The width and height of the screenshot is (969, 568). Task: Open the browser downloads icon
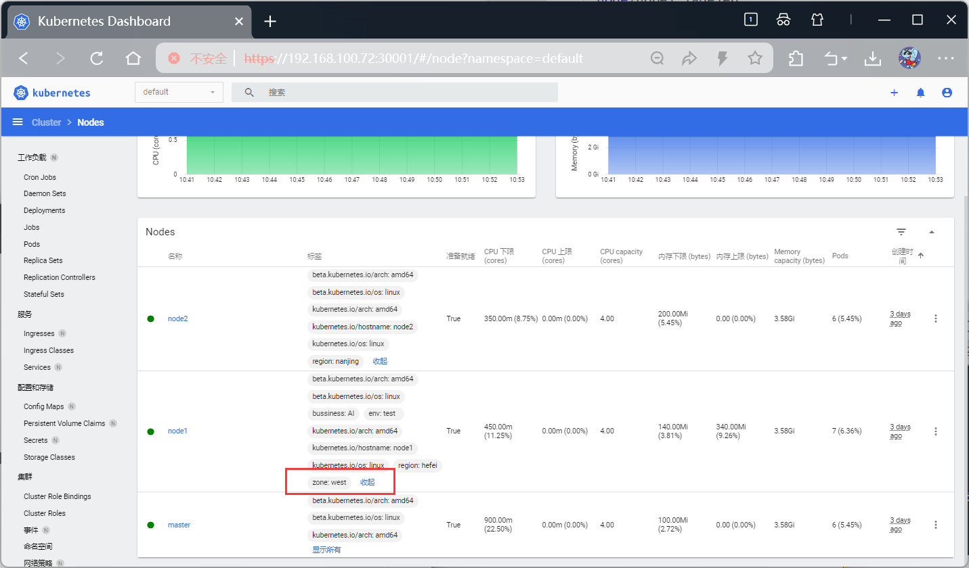click(873, 59)
